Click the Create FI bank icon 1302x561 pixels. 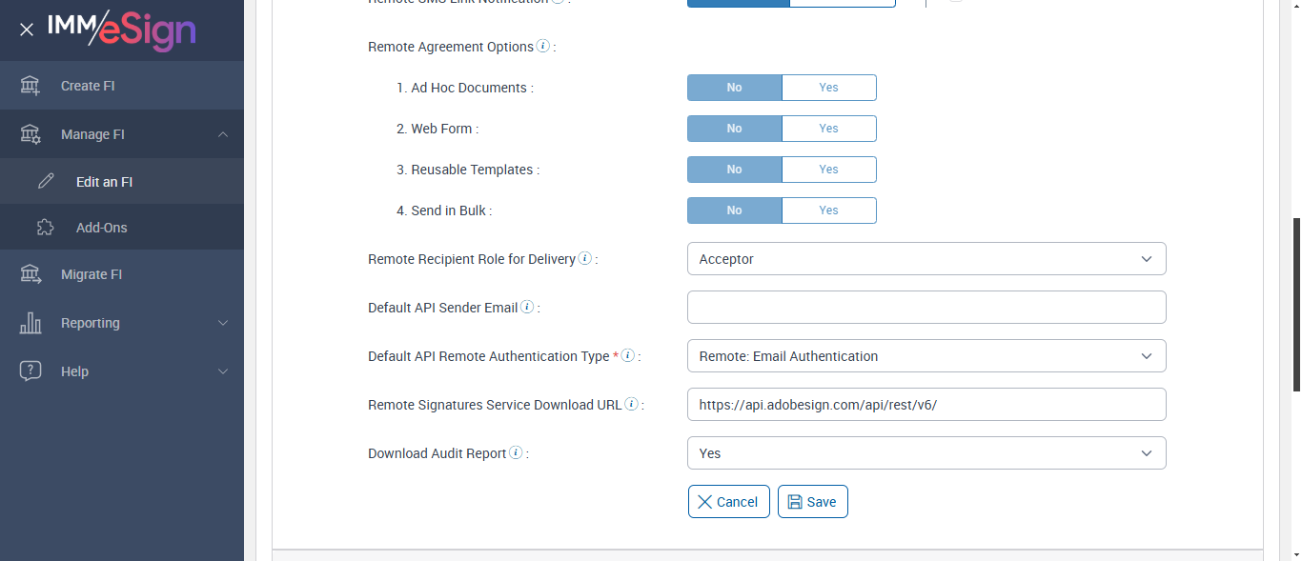pyautogui.click(x=31, y=86)
